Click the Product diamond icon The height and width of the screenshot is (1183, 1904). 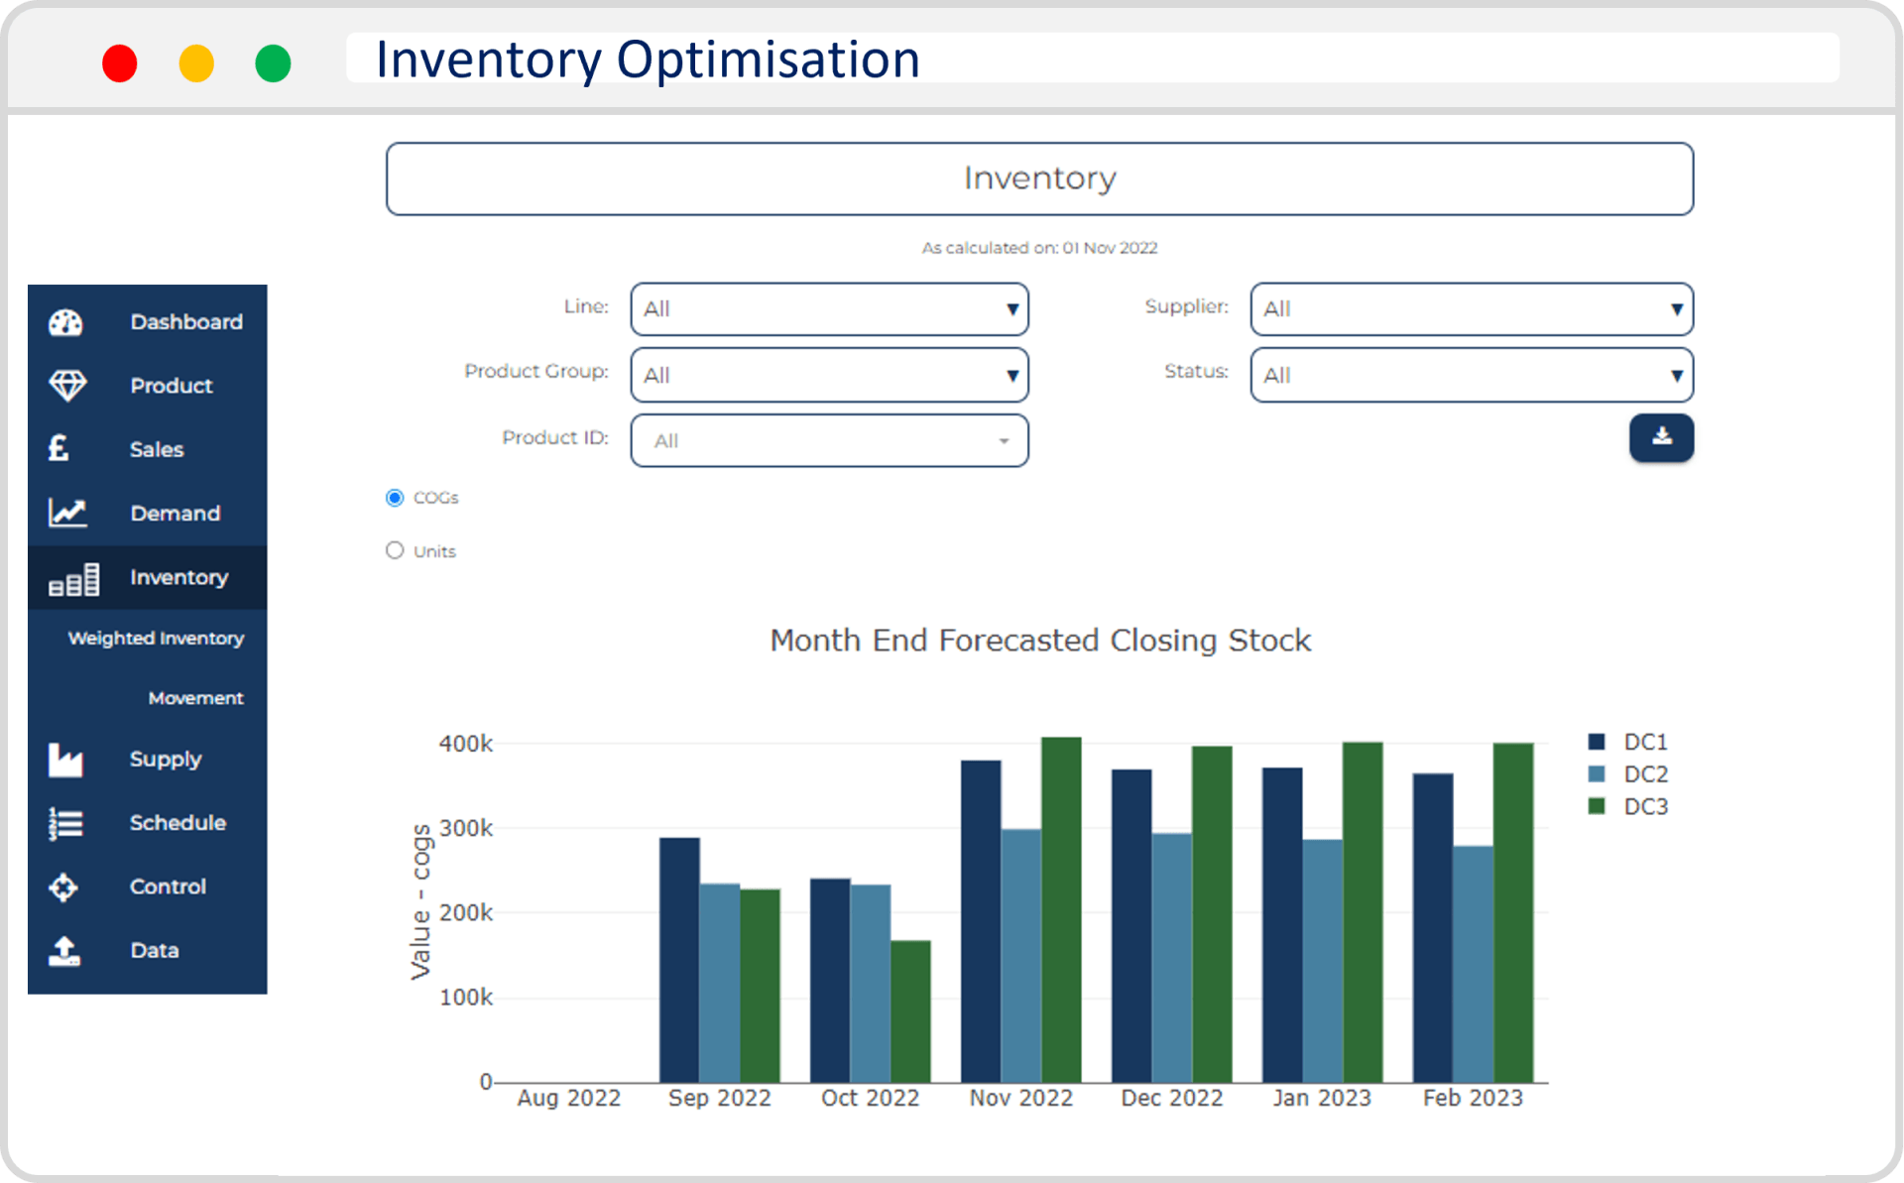click(x=67, y=386)
